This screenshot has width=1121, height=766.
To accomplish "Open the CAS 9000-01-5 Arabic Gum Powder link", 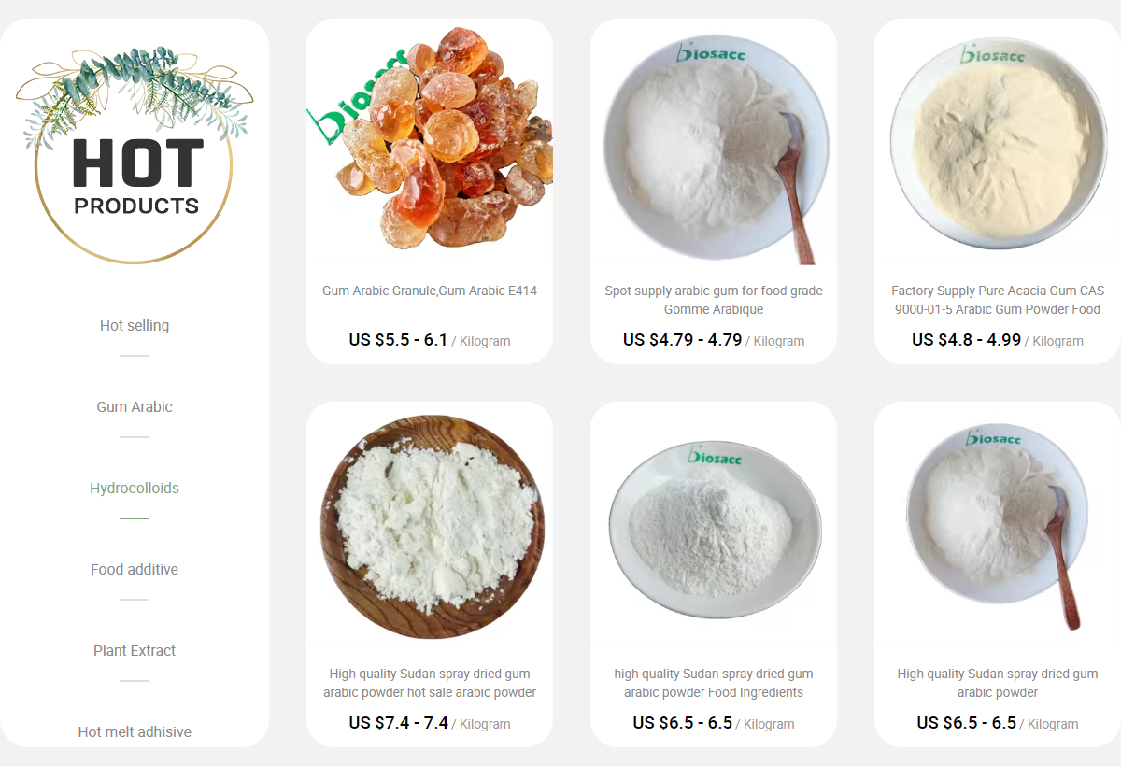I will (x=998, y=300).
